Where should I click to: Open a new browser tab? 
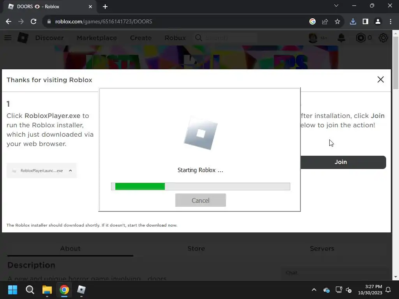(105, 7)
